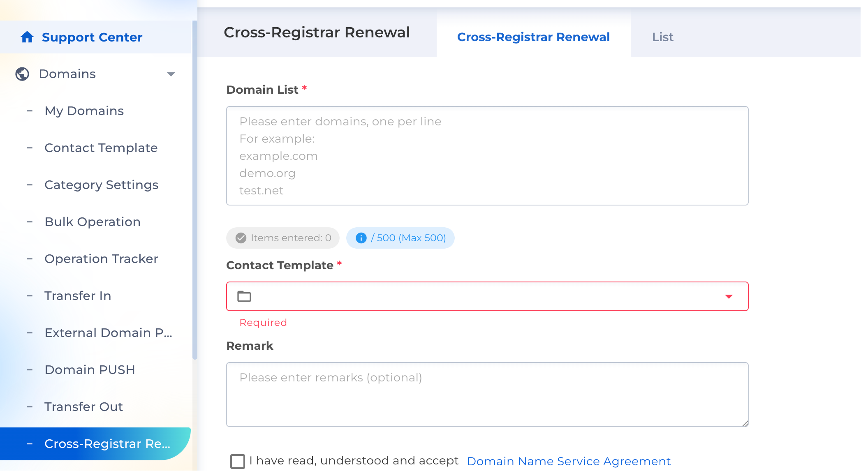861x471 pixels.
Task: Tick the service agreement checkbox
Action: click(237, 461)
